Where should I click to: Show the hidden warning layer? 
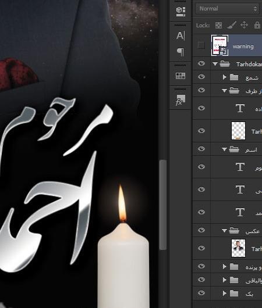pos(201,45)
